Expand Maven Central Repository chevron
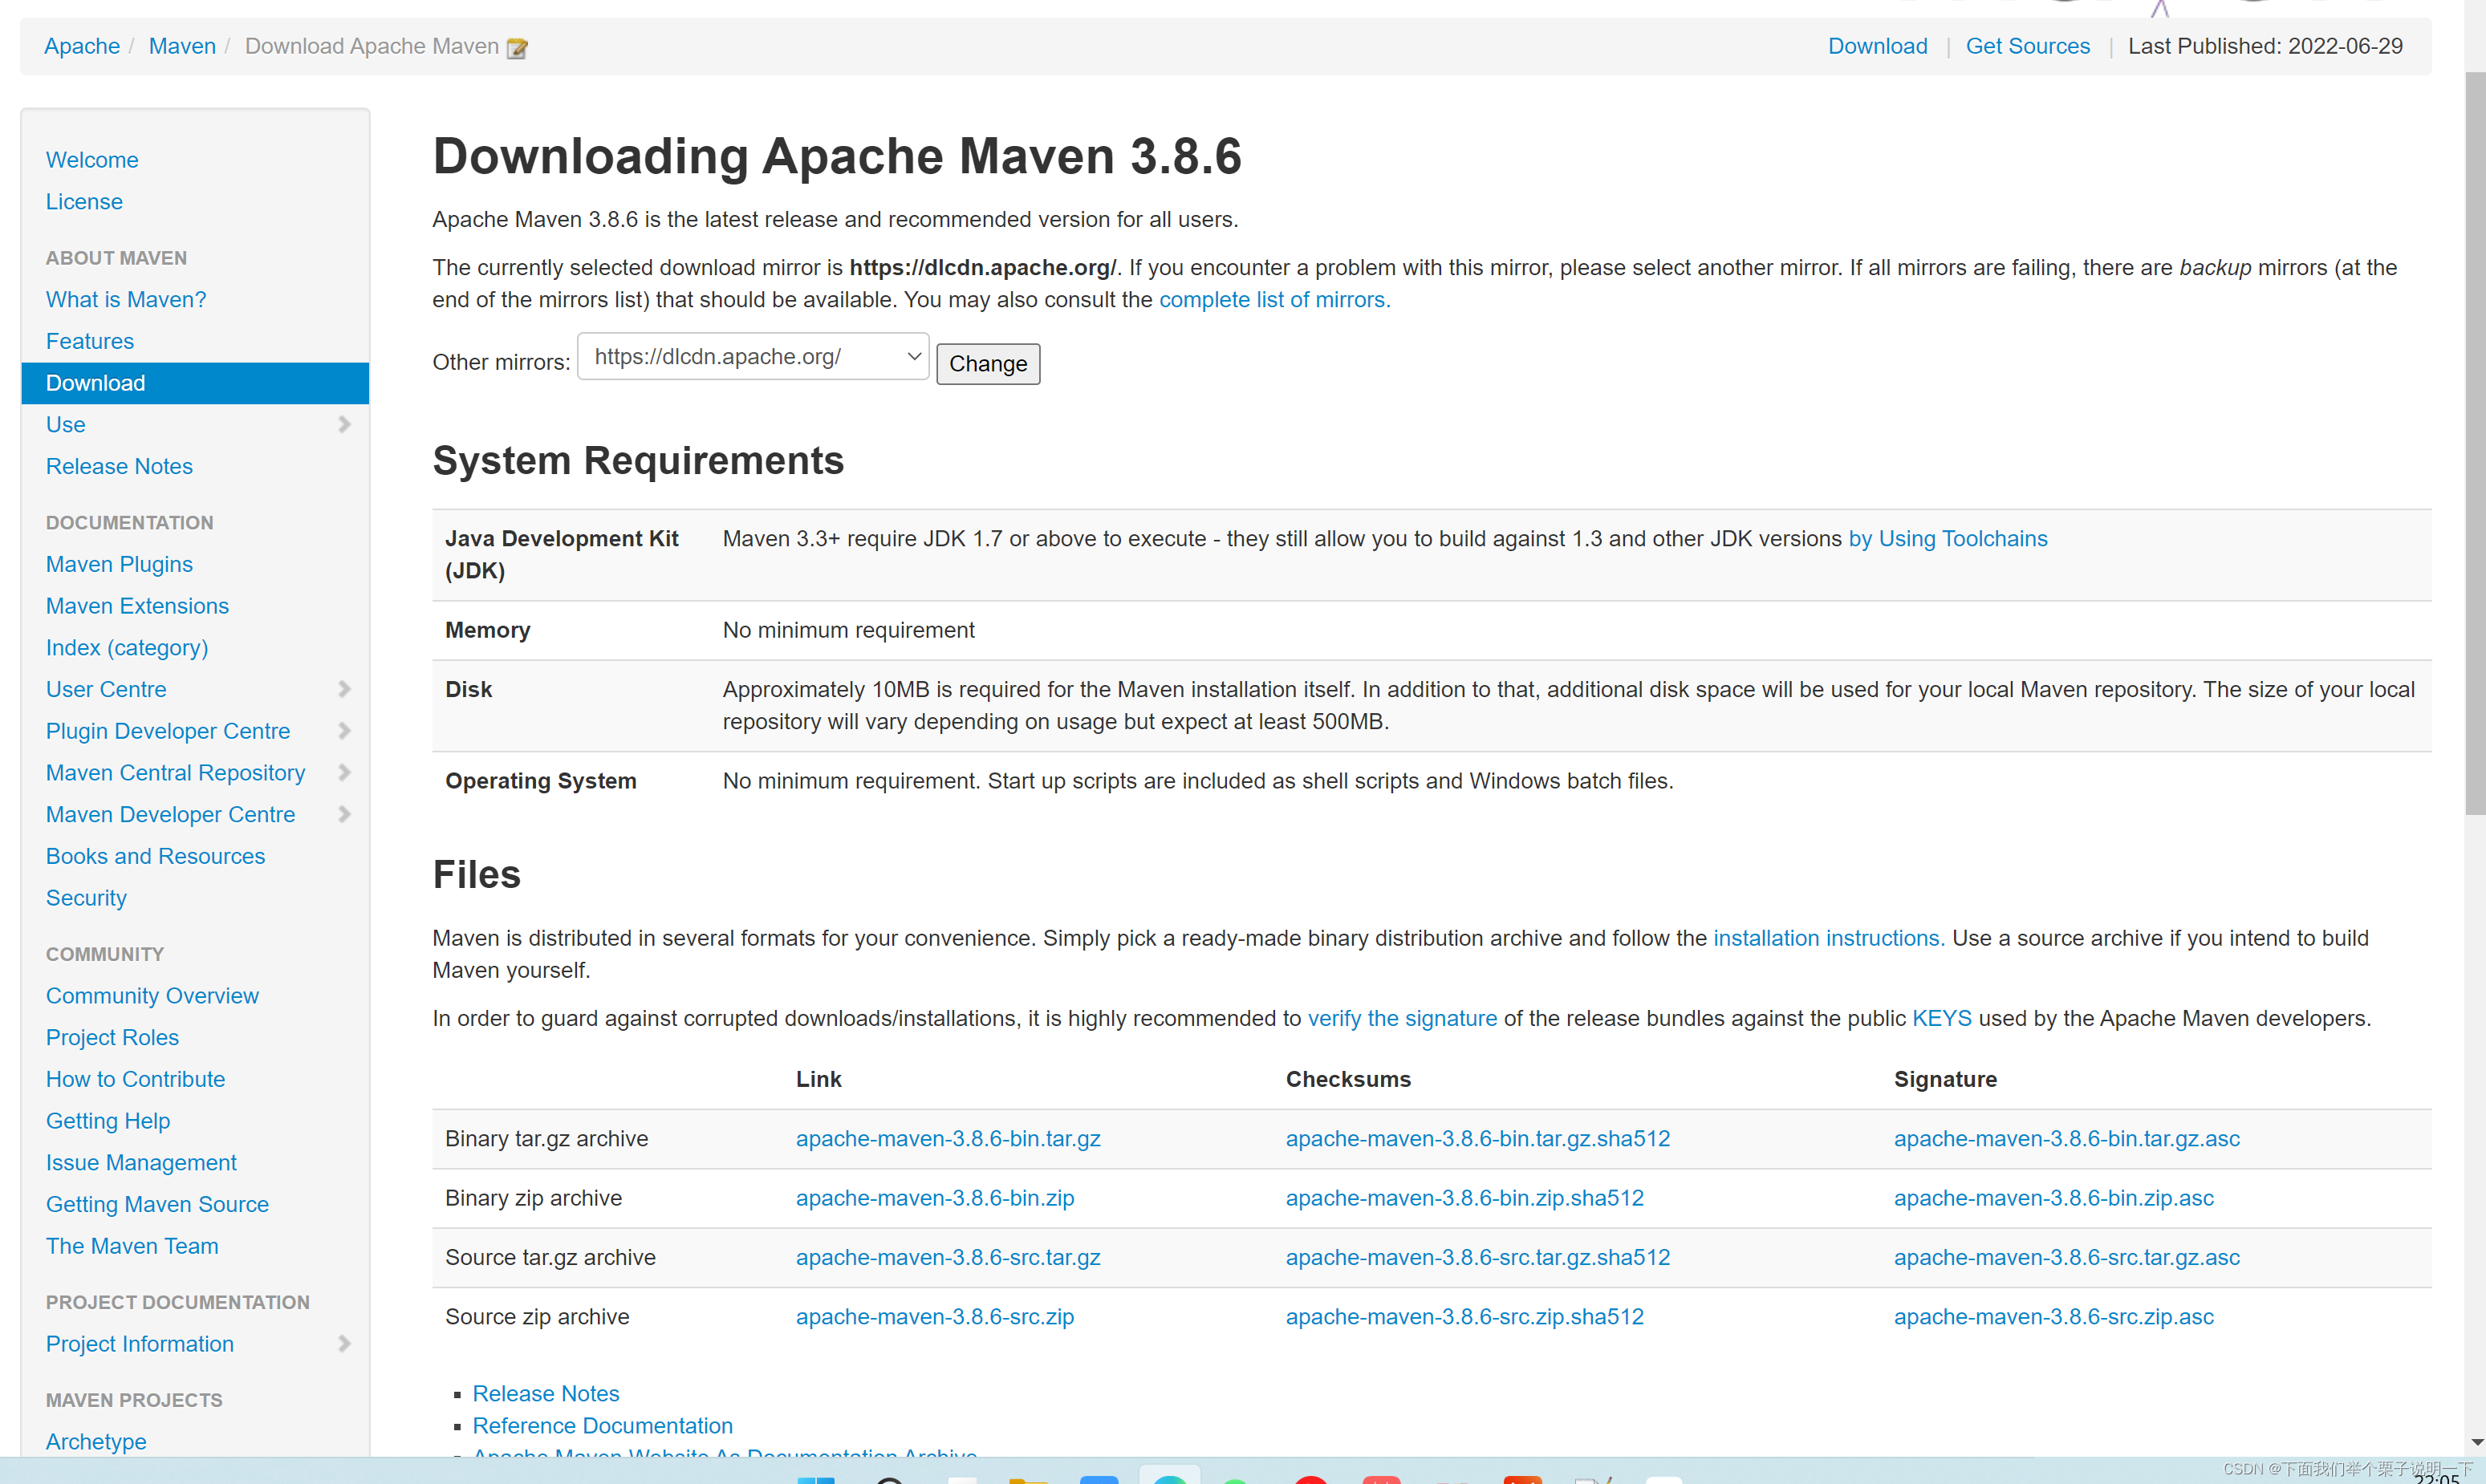 pos(344,772)
